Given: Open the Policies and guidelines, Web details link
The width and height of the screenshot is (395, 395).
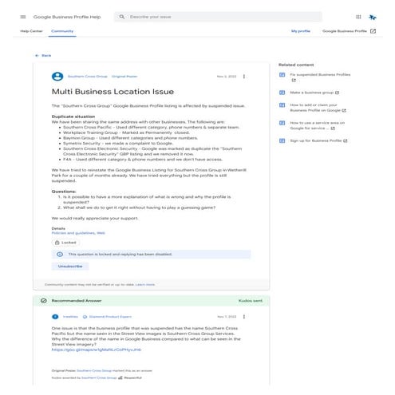Looking at the screenshot, I should point(78,233).
